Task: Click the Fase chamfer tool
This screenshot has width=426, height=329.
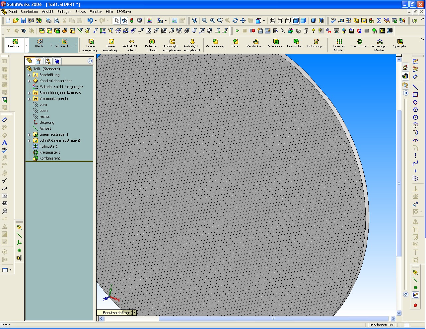Action: click(x=235, y=43)
